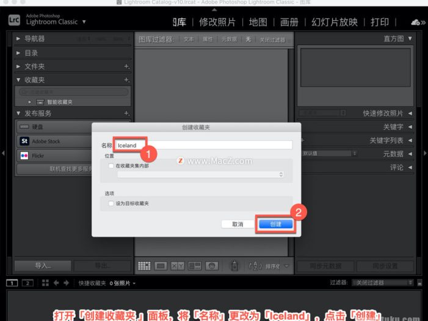Expand the 元数据 panel
Viewport: 428px width, 321px height.
[x=410, y=154]
